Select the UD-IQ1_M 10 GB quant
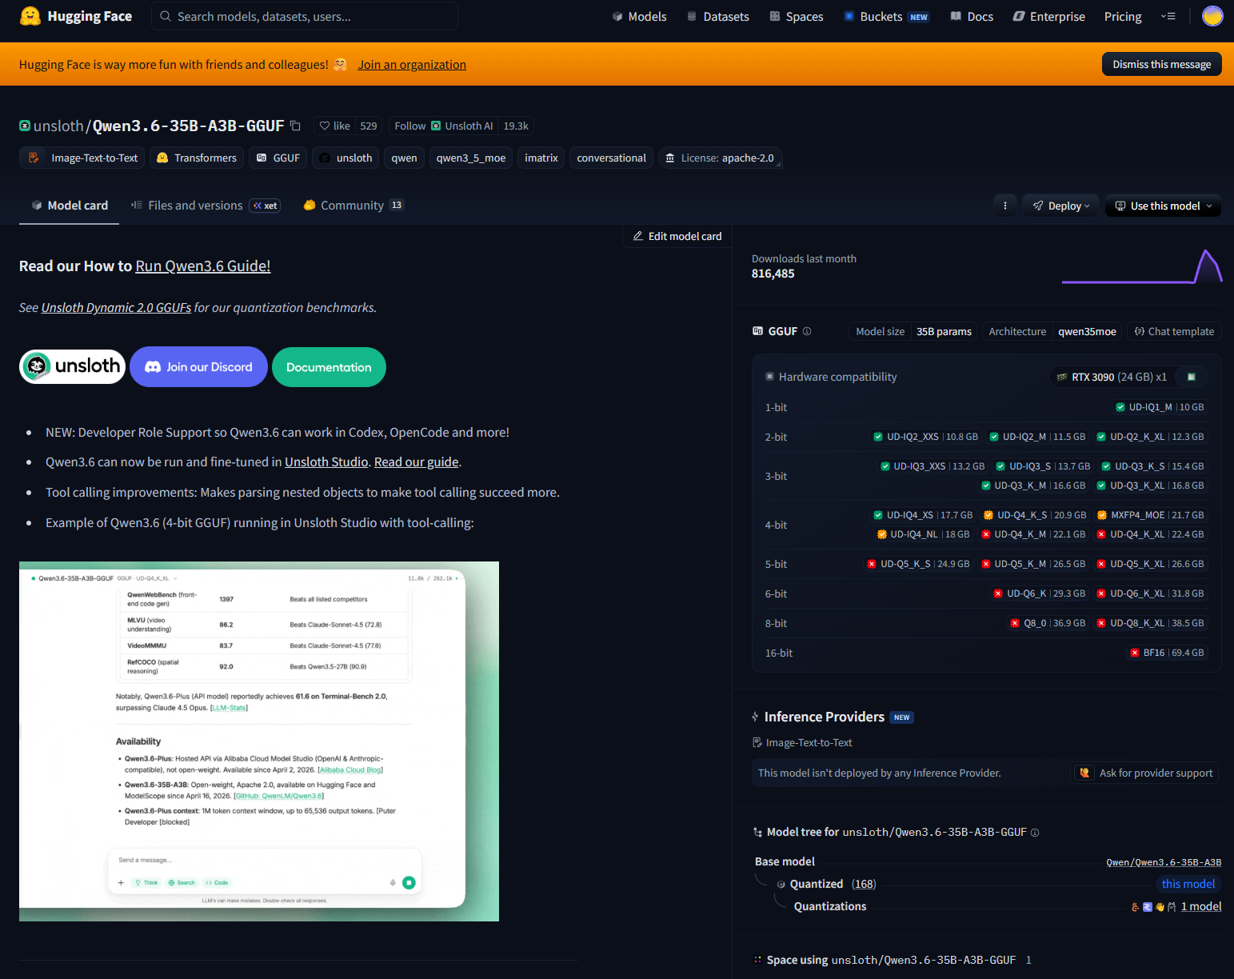Viewport: 1234px width, 979px height. 1160,407
